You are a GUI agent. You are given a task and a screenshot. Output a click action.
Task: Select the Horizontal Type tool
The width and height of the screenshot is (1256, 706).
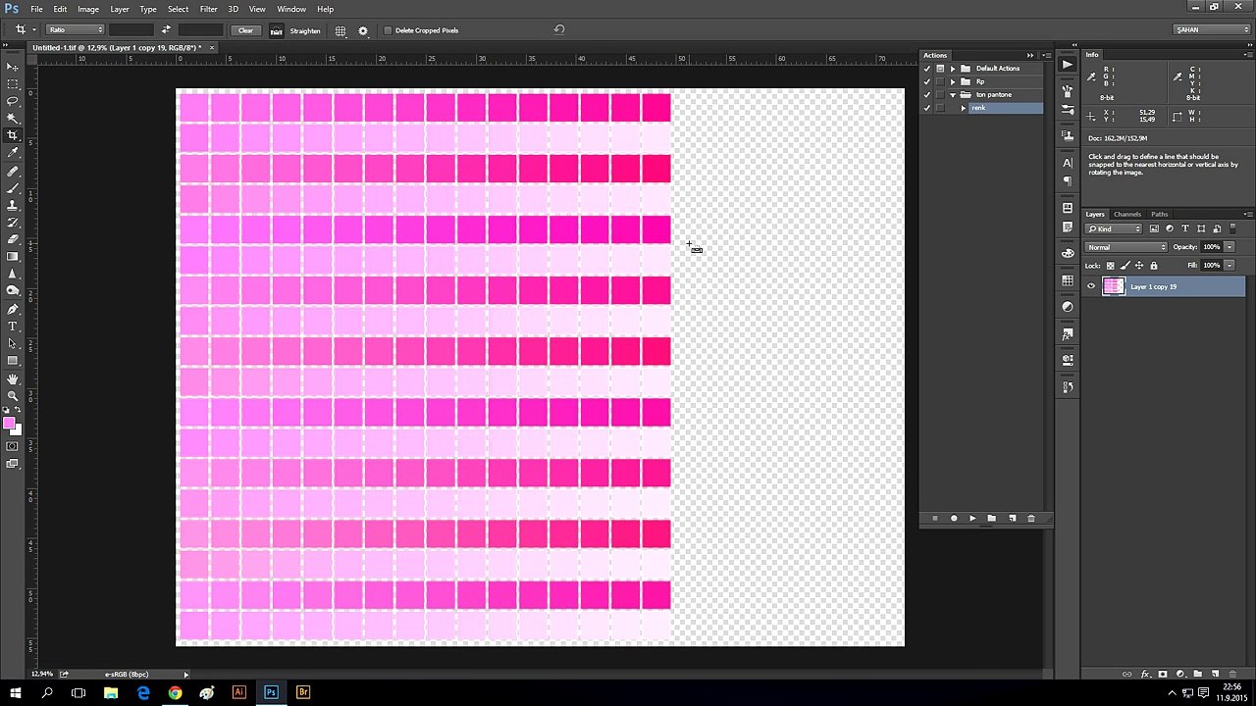(13, 326)
